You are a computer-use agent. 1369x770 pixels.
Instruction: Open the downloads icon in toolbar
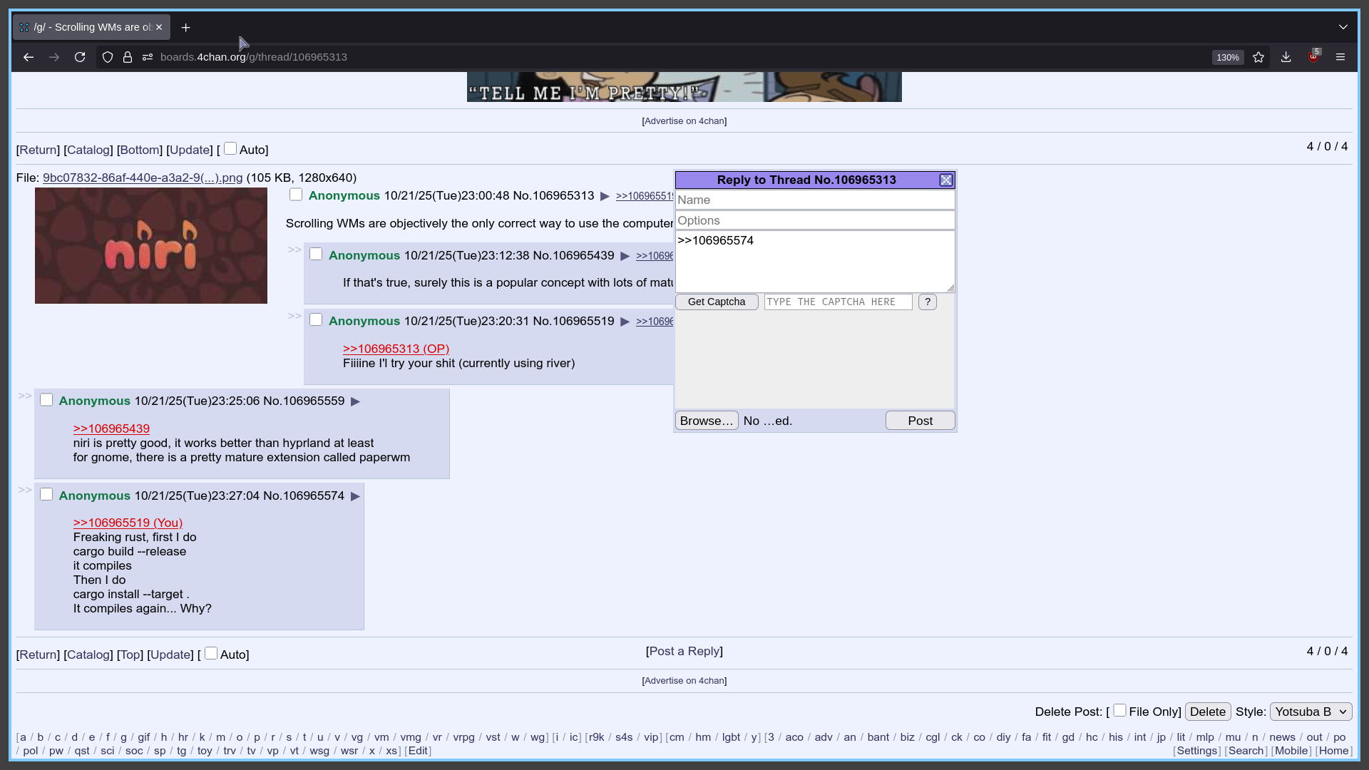[x=1286, y=57]
